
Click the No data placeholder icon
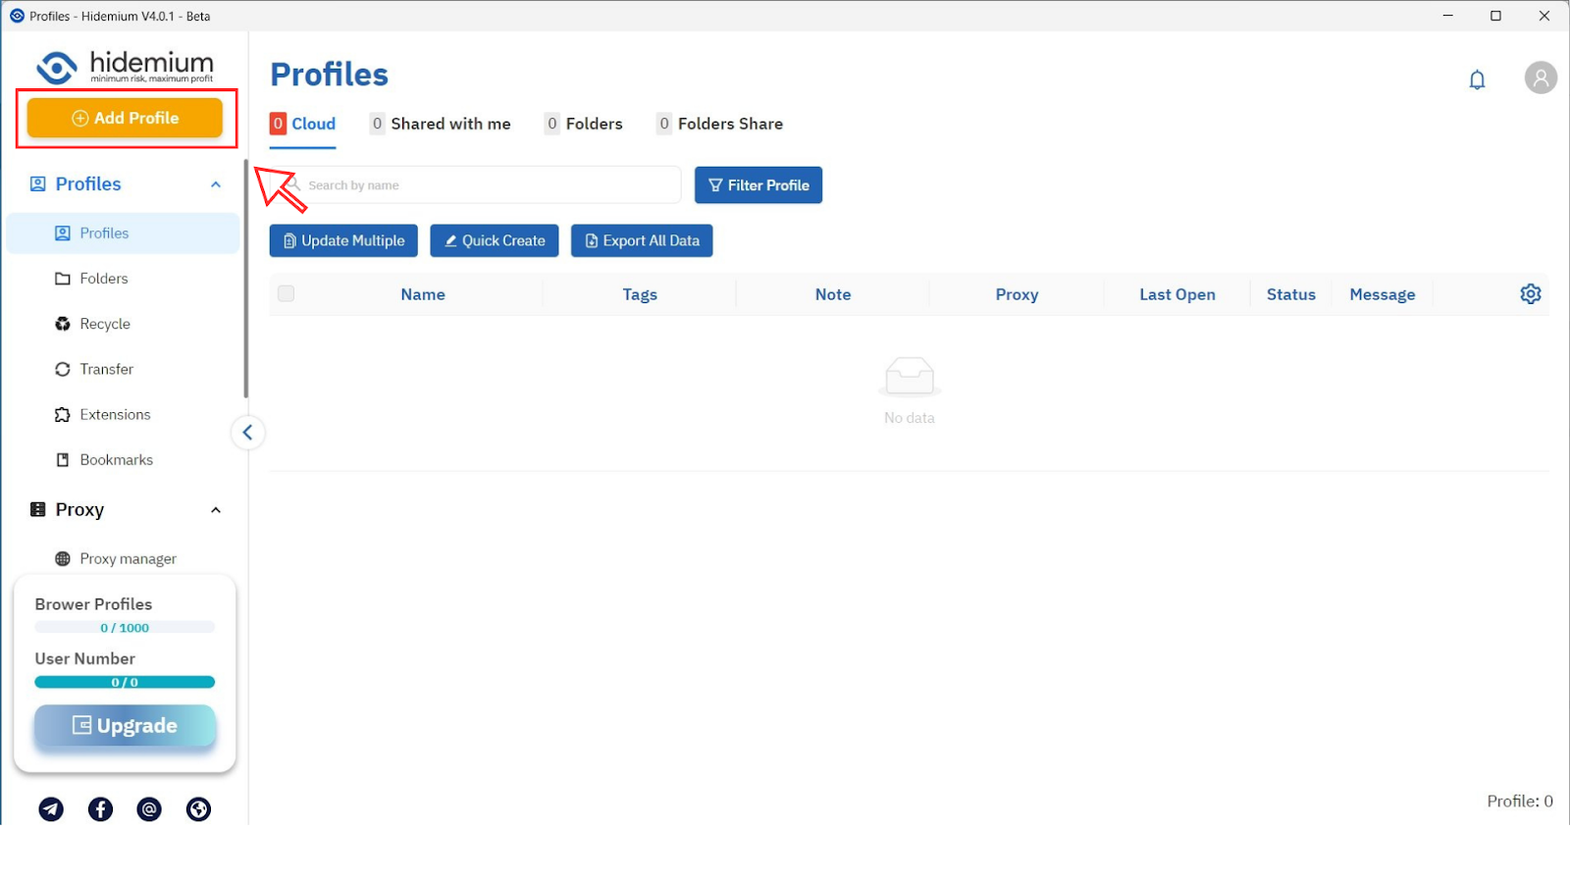[x=910, y=376]
